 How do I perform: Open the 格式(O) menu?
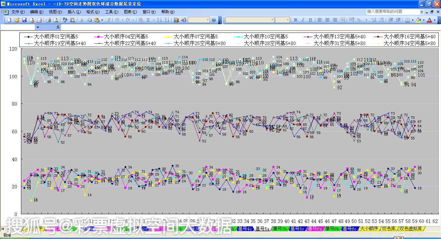[93, 12]
